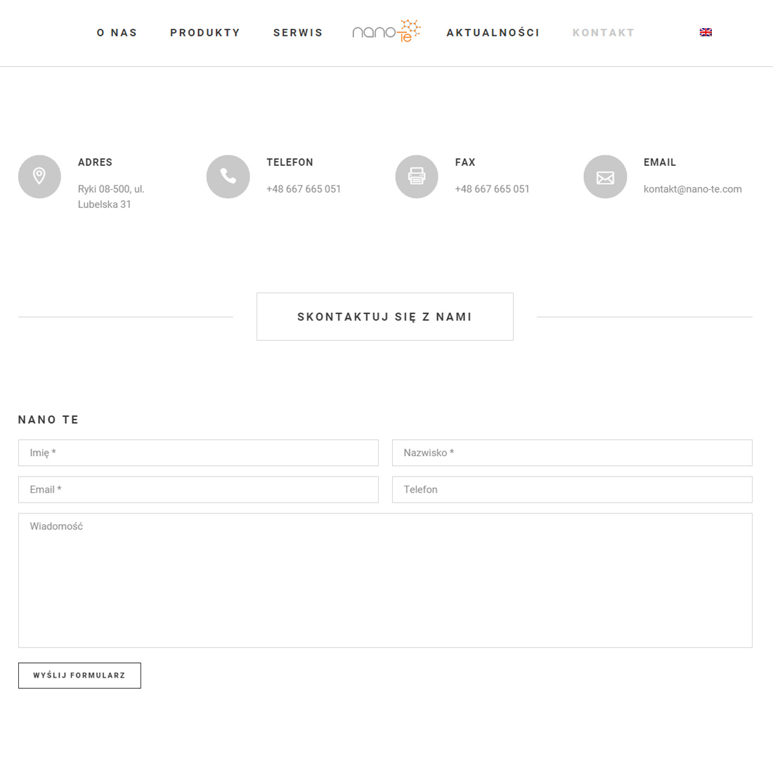Screen dimensions: 773x776
Task: Focus the Telefon input field
Action: [x=572, y=489]
